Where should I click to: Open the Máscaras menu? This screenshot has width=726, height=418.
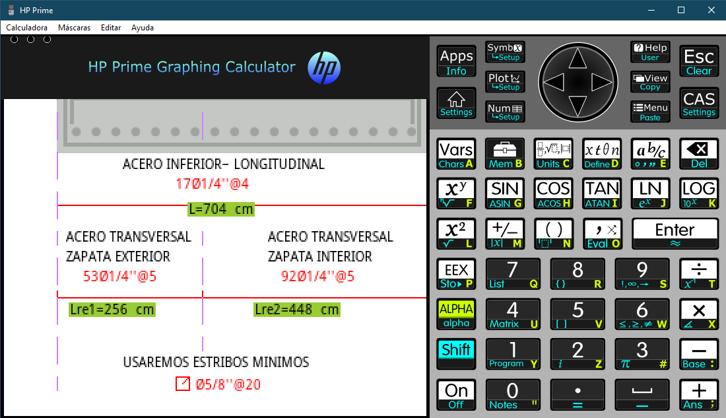pyautogui.click(x=74, y=28)
